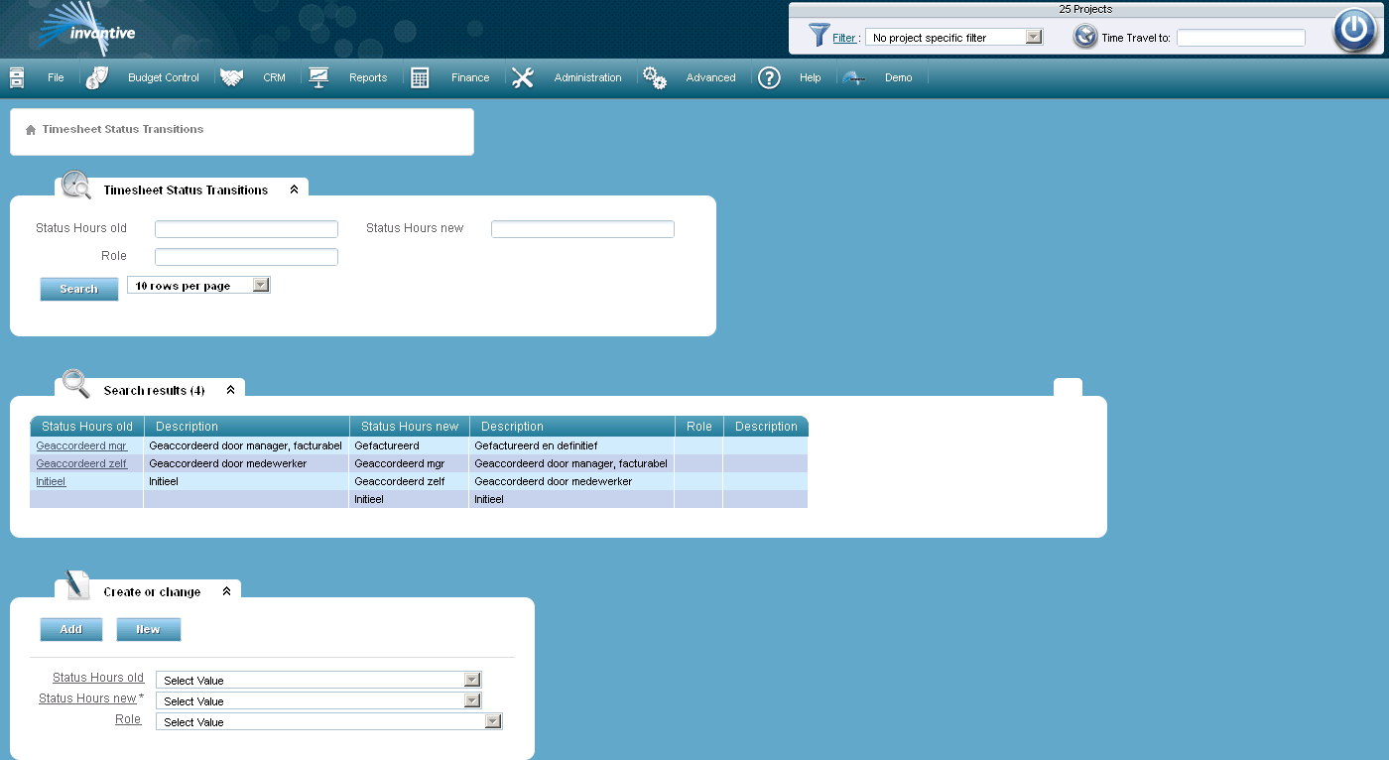Click the Reports presentation icon
The width and height of the screenshot is (1389, 760).
318,75
